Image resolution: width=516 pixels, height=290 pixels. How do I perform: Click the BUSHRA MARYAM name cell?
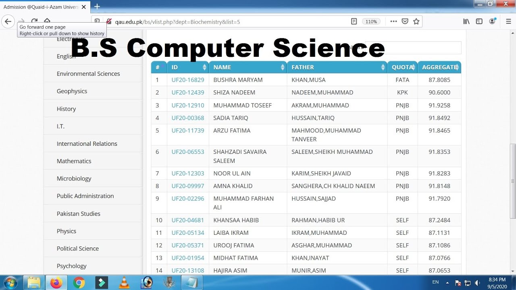(x=248, y=80)
